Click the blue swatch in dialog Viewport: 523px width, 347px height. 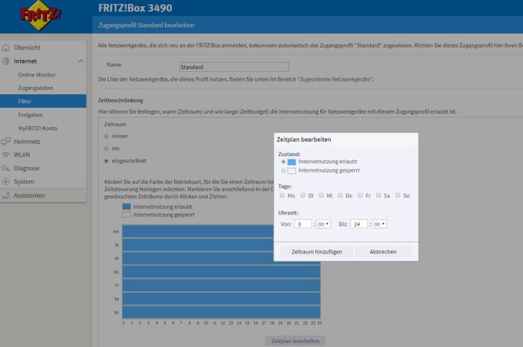(x=292, y=162)
